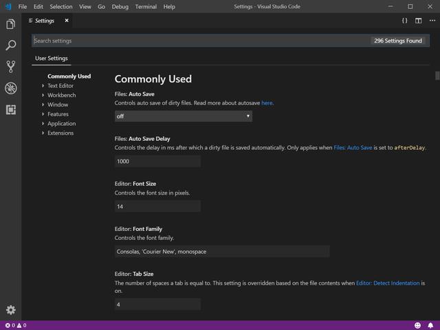Open the Files Auto Save dropdown
This screenshot has height=330, width=440.
tap(184, 116)
